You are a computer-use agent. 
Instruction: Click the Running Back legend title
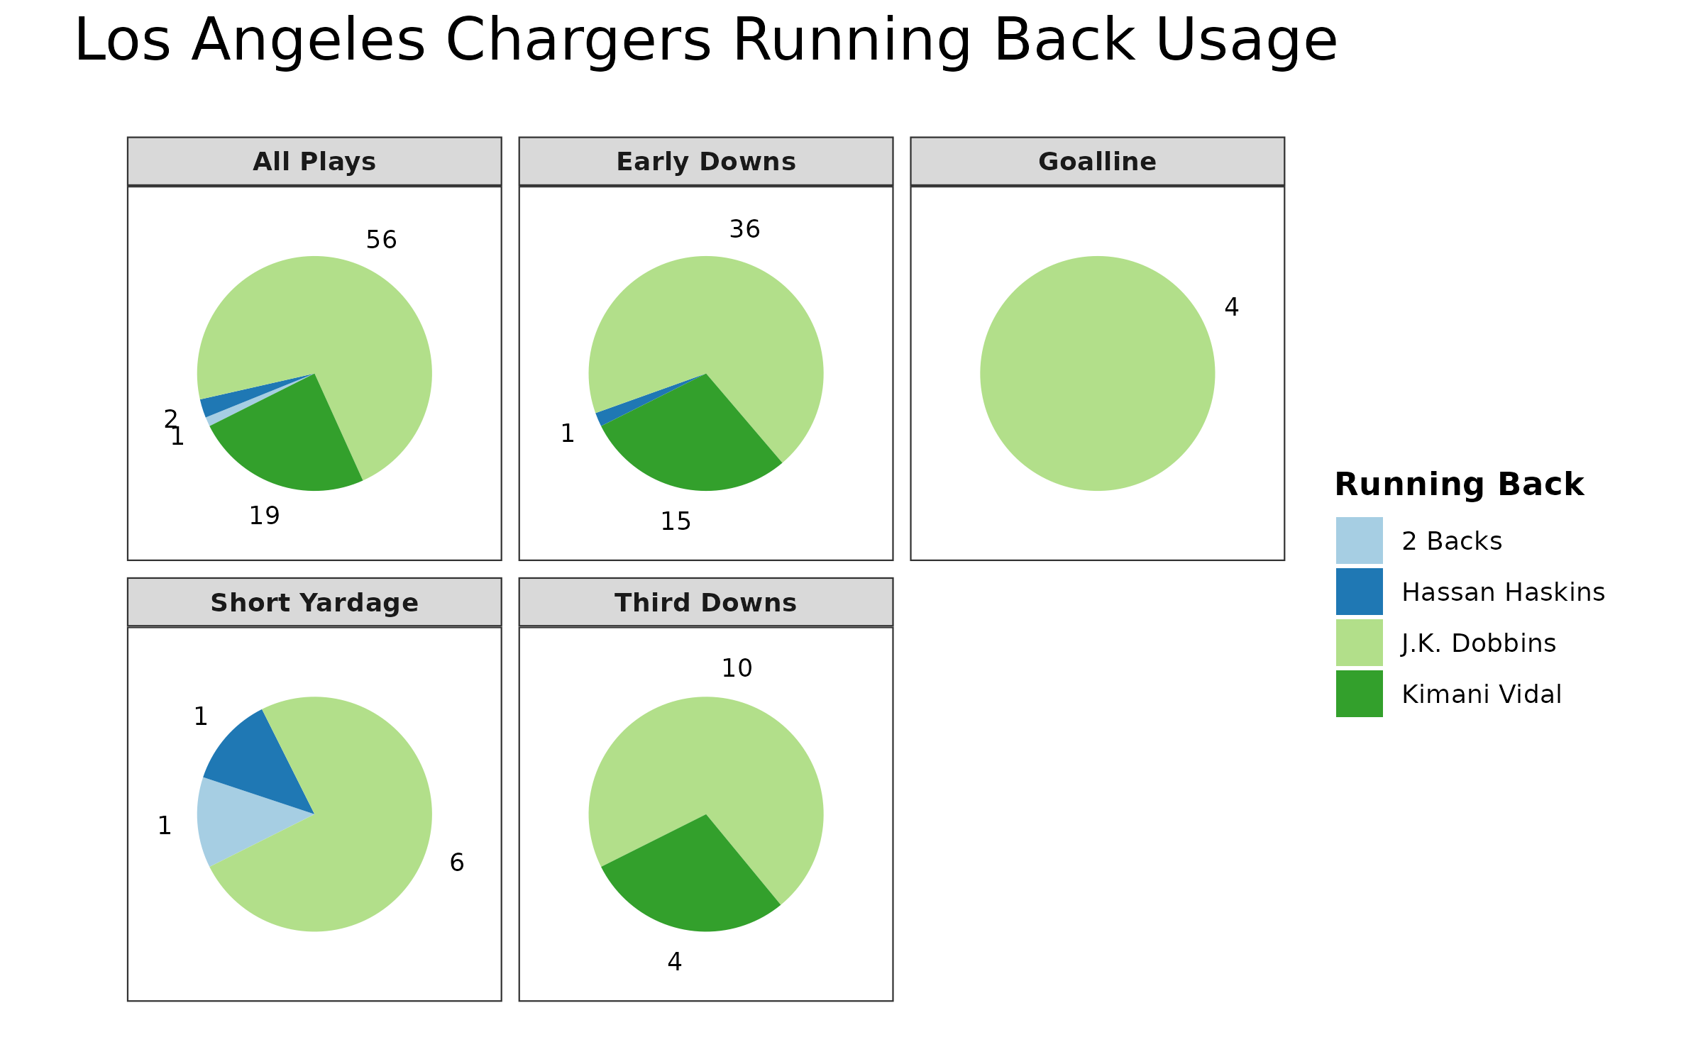point(1459,484)
